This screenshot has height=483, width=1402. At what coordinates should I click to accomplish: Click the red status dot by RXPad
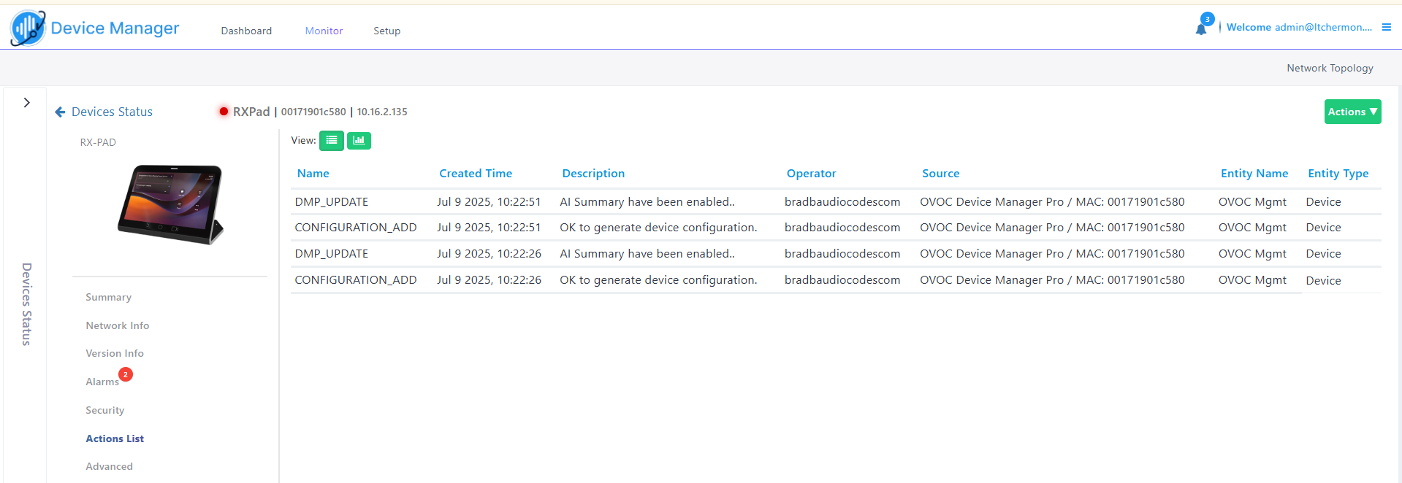pyautogui.click(x=224, y=112)
